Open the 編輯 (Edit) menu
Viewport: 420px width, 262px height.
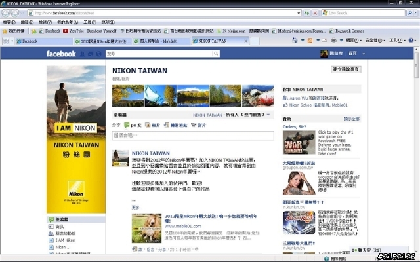click(27, 22)
